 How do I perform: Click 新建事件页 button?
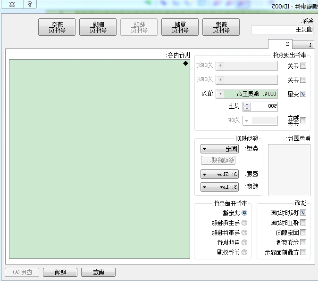pyautogui.click(x=221, y=27)
